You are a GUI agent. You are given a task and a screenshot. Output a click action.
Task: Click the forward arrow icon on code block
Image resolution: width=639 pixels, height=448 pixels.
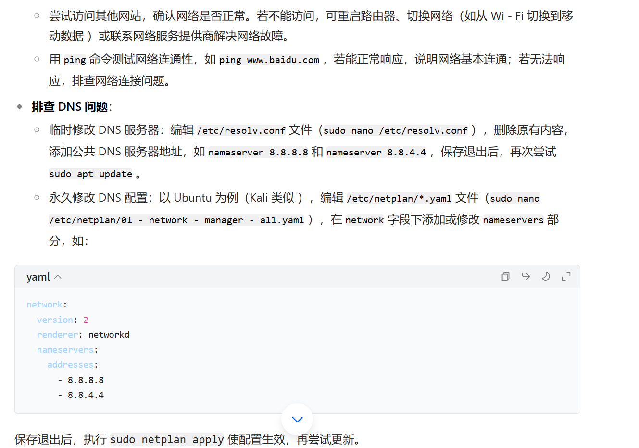(526, 277)
